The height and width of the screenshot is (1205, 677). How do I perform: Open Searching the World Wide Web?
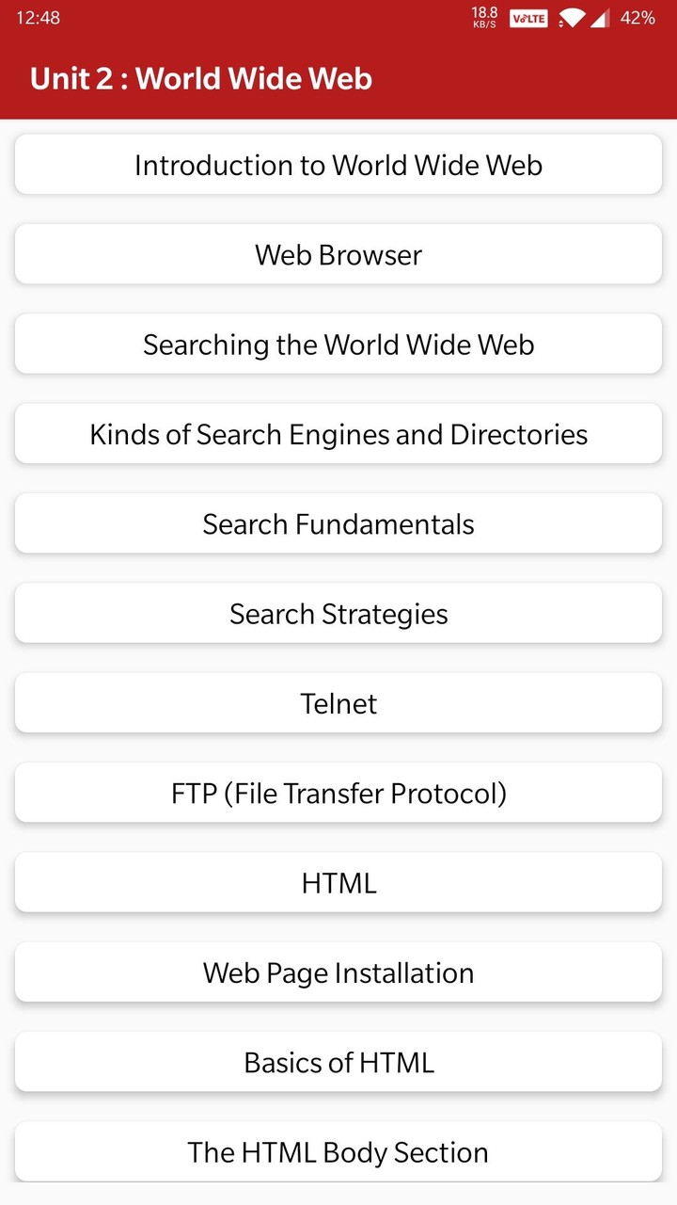(338, 344)
